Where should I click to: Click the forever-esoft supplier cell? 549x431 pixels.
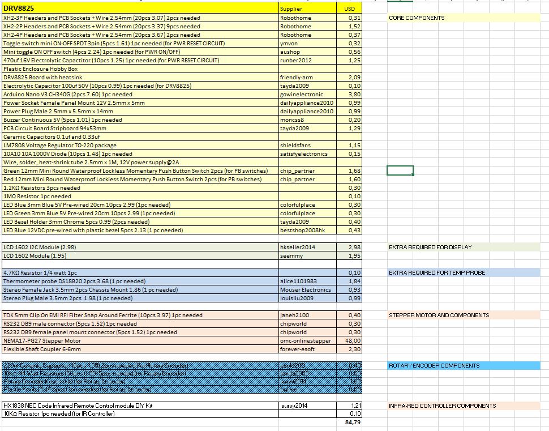click(307, 349)
